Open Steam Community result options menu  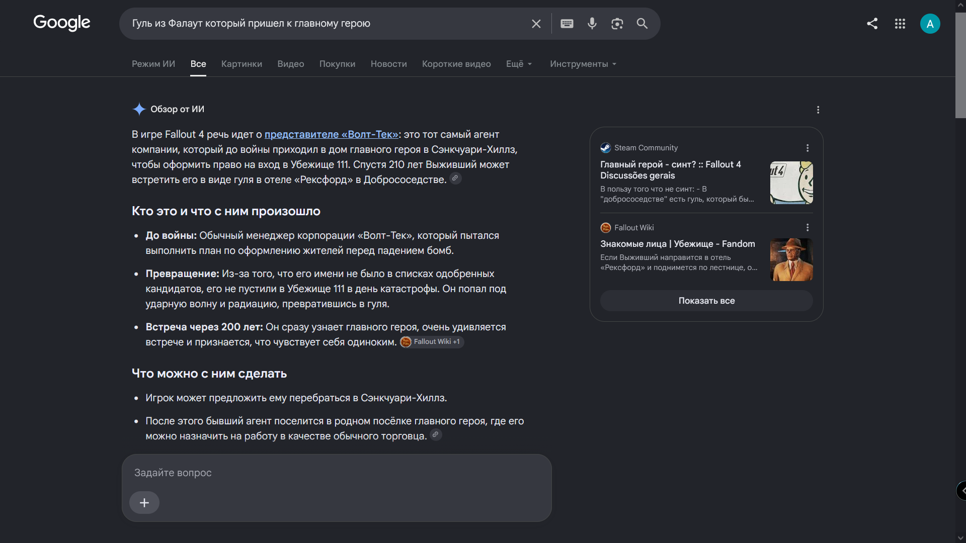(x=808, y=148)
